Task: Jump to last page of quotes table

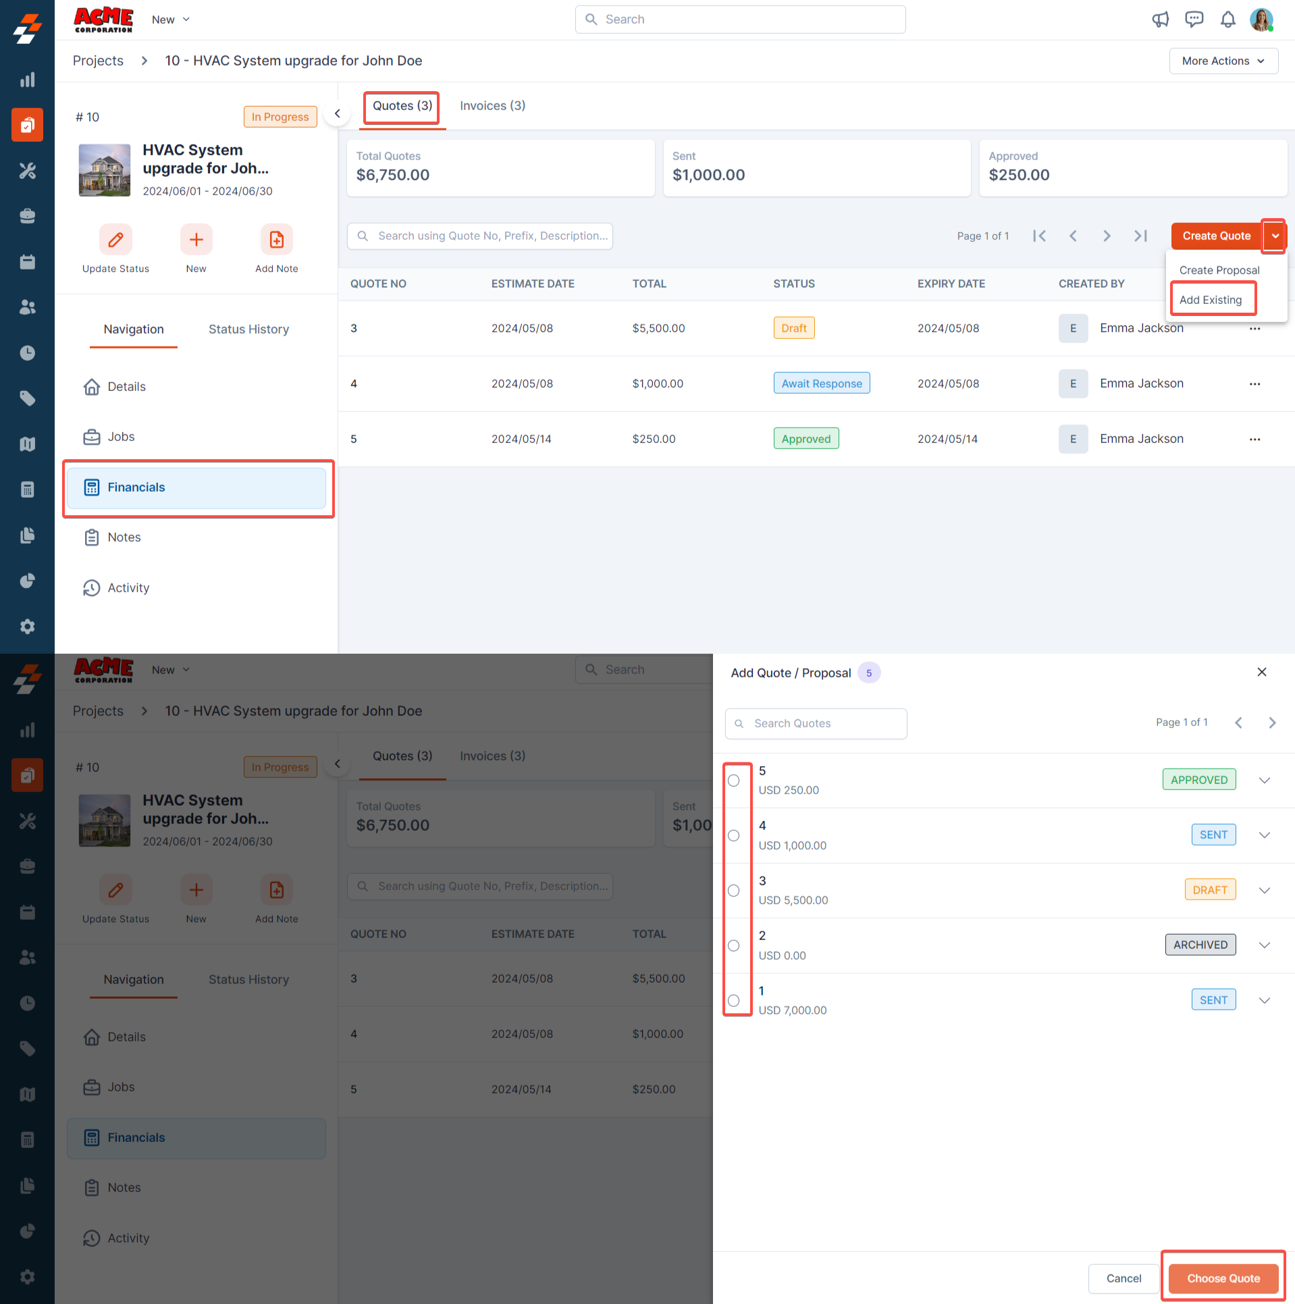Action: point(1140,236)
